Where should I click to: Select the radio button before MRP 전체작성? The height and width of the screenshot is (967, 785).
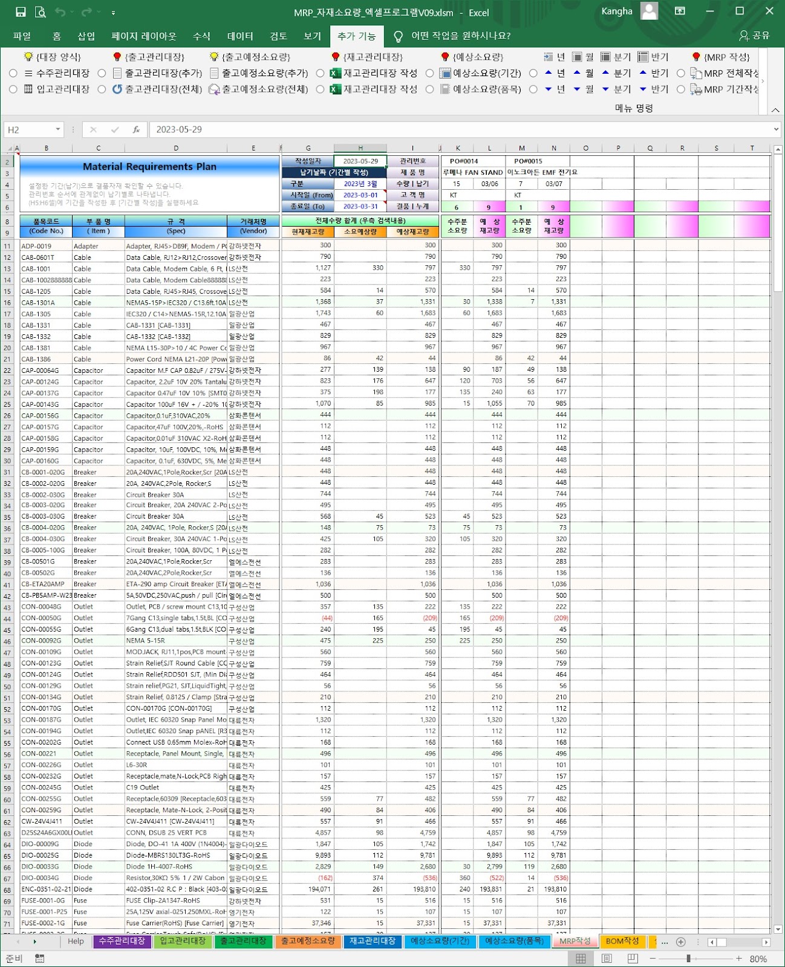click(681, 73)
